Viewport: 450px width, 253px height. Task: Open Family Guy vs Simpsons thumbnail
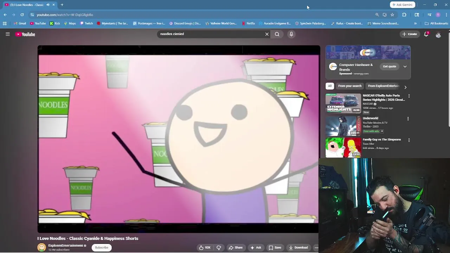[x=343, y=148]
